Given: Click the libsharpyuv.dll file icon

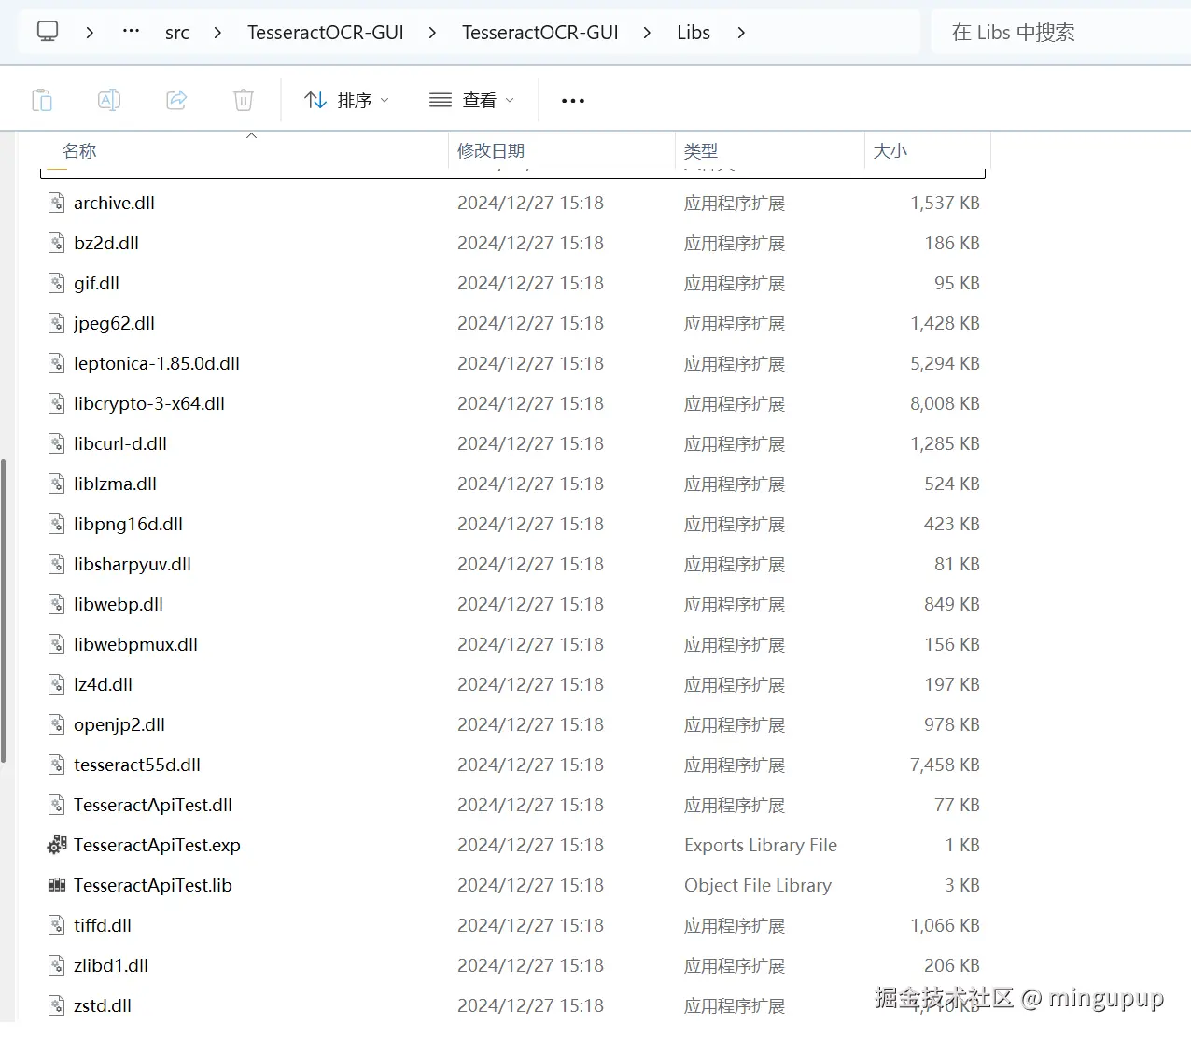Looking at the screenshot, I should point(57,564).
